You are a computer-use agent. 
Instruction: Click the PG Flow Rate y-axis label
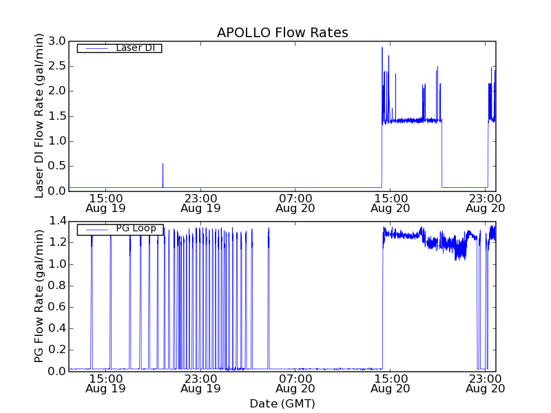point(39,296)
